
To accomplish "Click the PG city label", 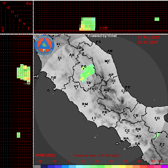I will [84, 67].
